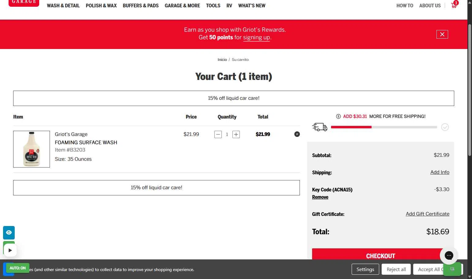The image size is (472, 279).
Task: Click Add Info for shipping
Action: click(440, 172)
